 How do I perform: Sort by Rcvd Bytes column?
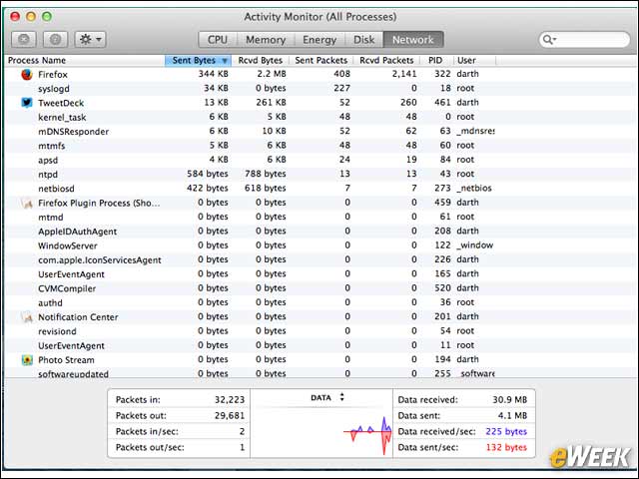pos(261,60)
